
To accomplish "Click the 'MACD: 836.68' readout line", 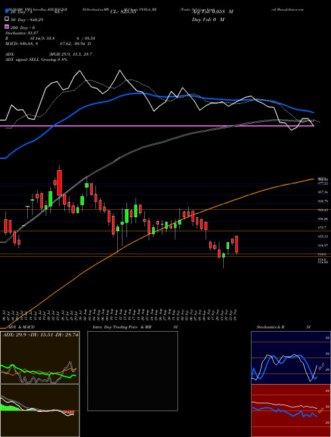I will (x=48, y=44).
